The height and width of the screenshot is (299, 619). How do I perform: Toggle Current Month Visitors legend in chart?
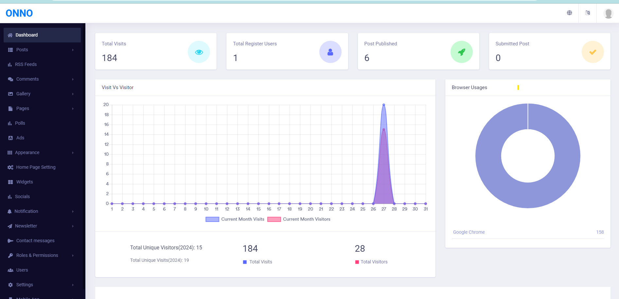(x=299, y=219)
